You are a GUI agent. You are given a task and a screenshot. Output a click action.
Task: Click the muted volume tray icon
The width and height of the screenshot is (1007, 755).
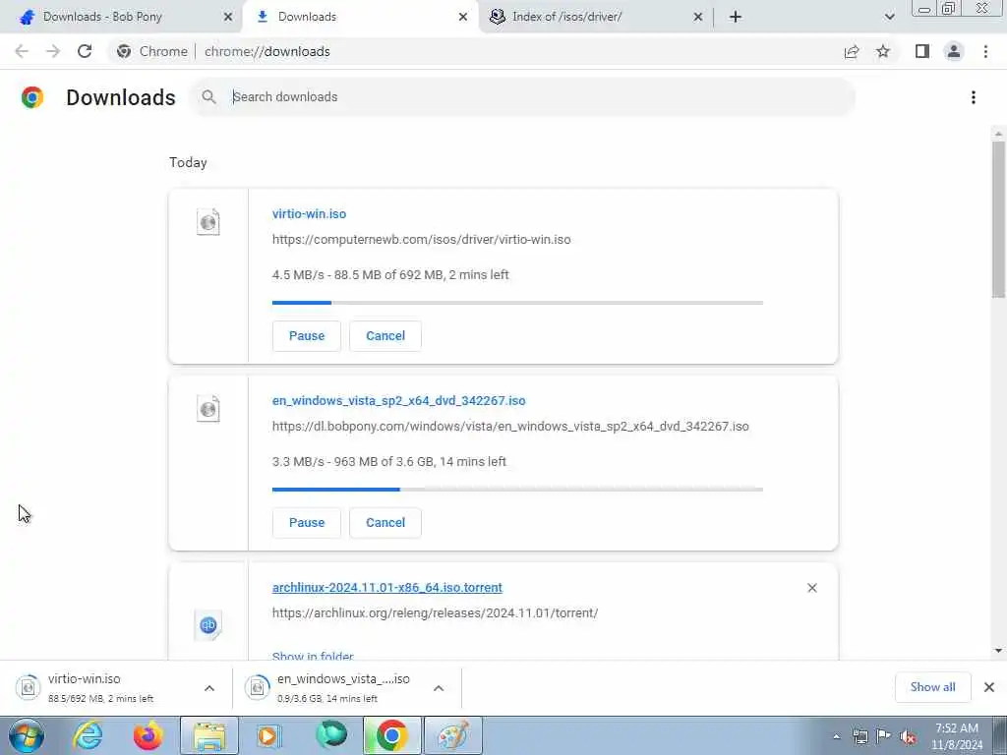tap(908, 737)
